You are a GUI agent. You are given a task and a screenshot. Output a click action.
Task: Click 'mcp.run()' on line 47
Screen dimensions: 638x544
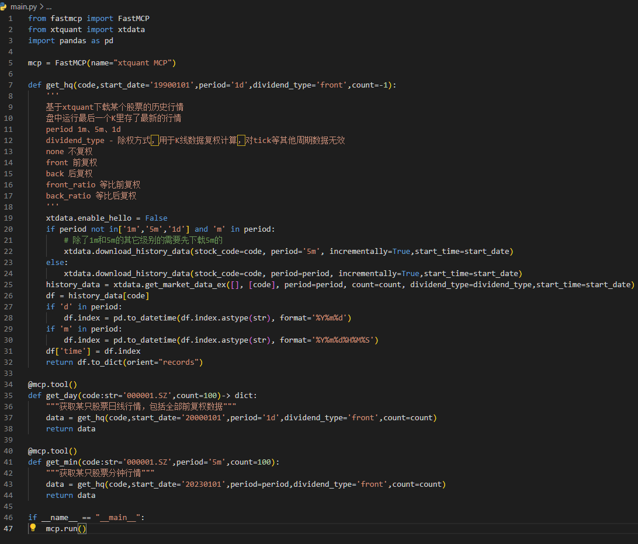pyautogui.click(x=66, y=529)
